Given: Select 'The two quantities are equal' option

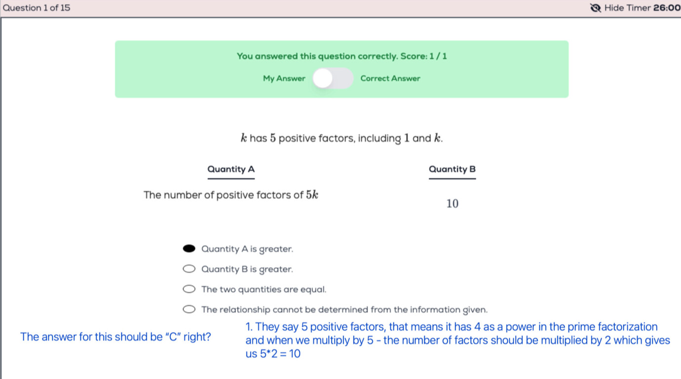Looking at the screenshot, I should pos(189,288).
